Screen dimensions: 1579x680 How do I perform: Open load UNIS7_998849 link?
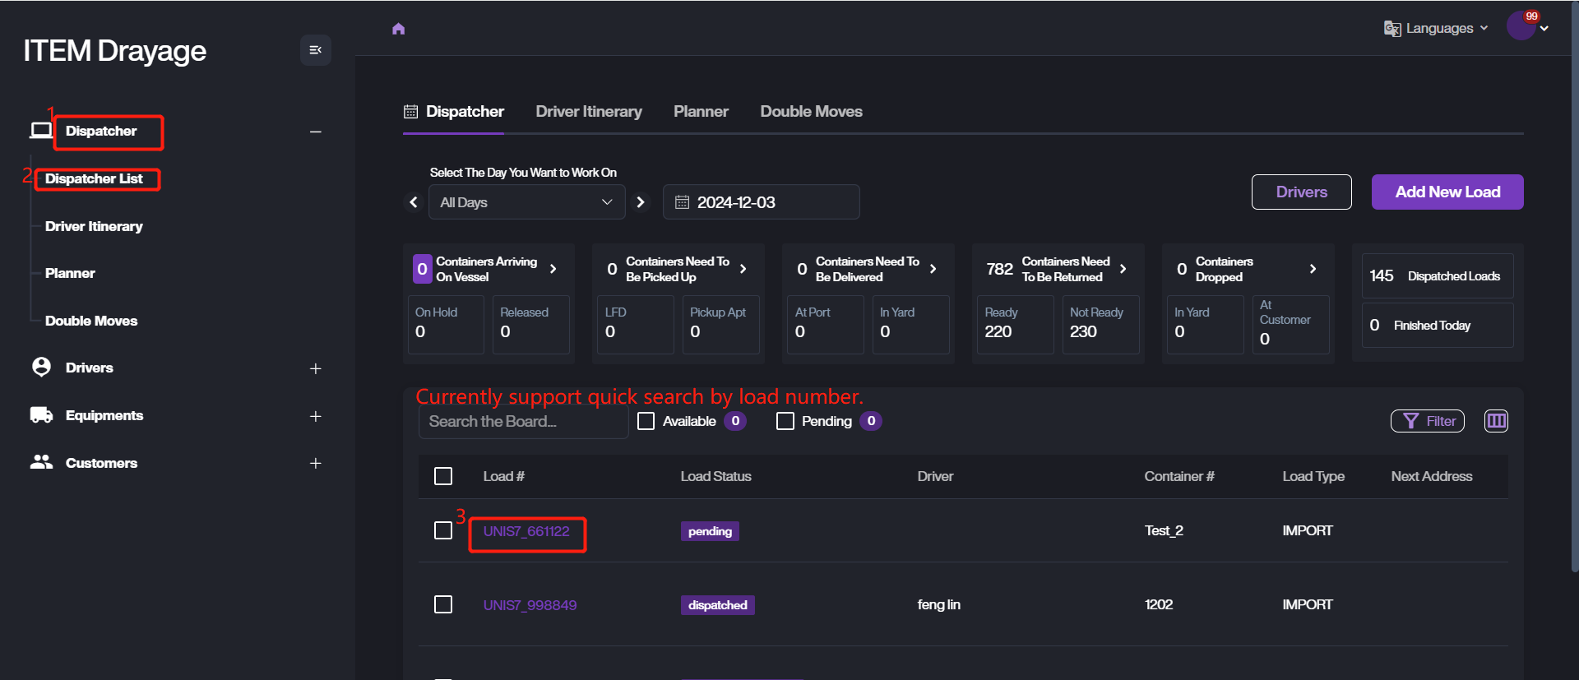pyautogui.click(x=530, y=605)
